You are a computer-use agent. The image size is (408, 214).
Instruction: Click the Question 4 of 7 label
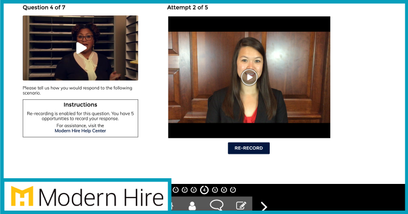pos(44,7)
